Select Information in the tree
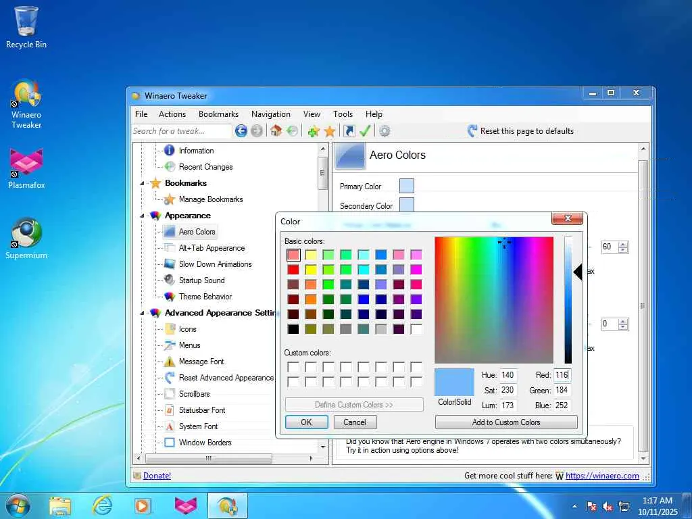 click(x=196, y=151)
